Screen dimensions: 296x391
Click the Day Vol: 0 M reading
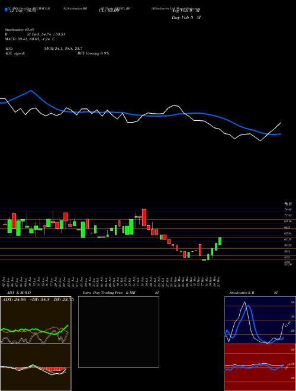(186, 18)
